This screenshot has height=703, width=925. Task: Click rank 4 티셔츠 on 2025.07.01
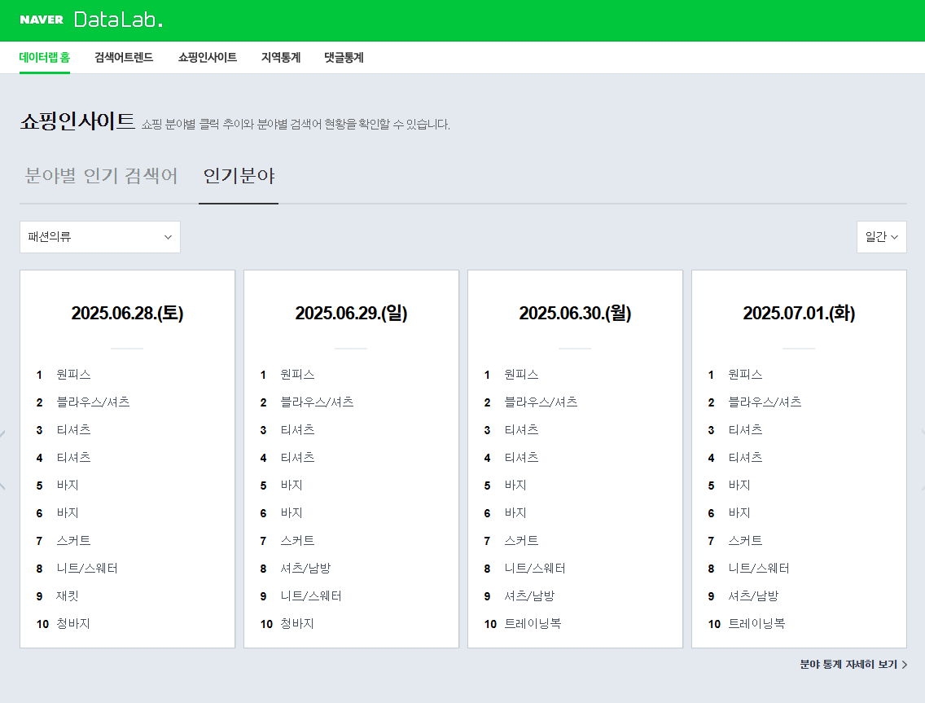coord(745,458)
